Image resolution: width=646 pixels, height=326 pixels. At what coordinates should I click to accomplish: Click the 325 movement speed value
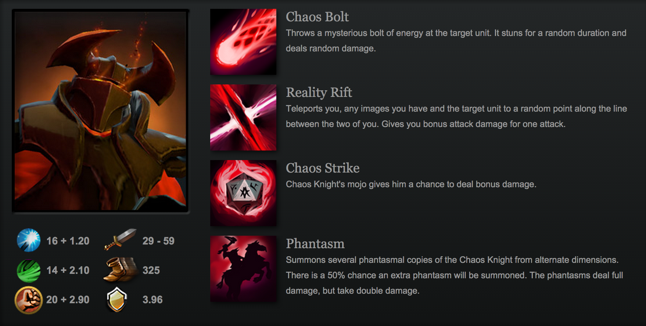(x=151, y=270)
